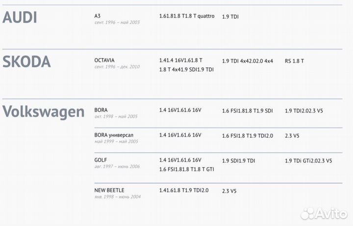Select the Volkswagen brand heading
This screenshot has width=353, height=226.
coord(43,112)
